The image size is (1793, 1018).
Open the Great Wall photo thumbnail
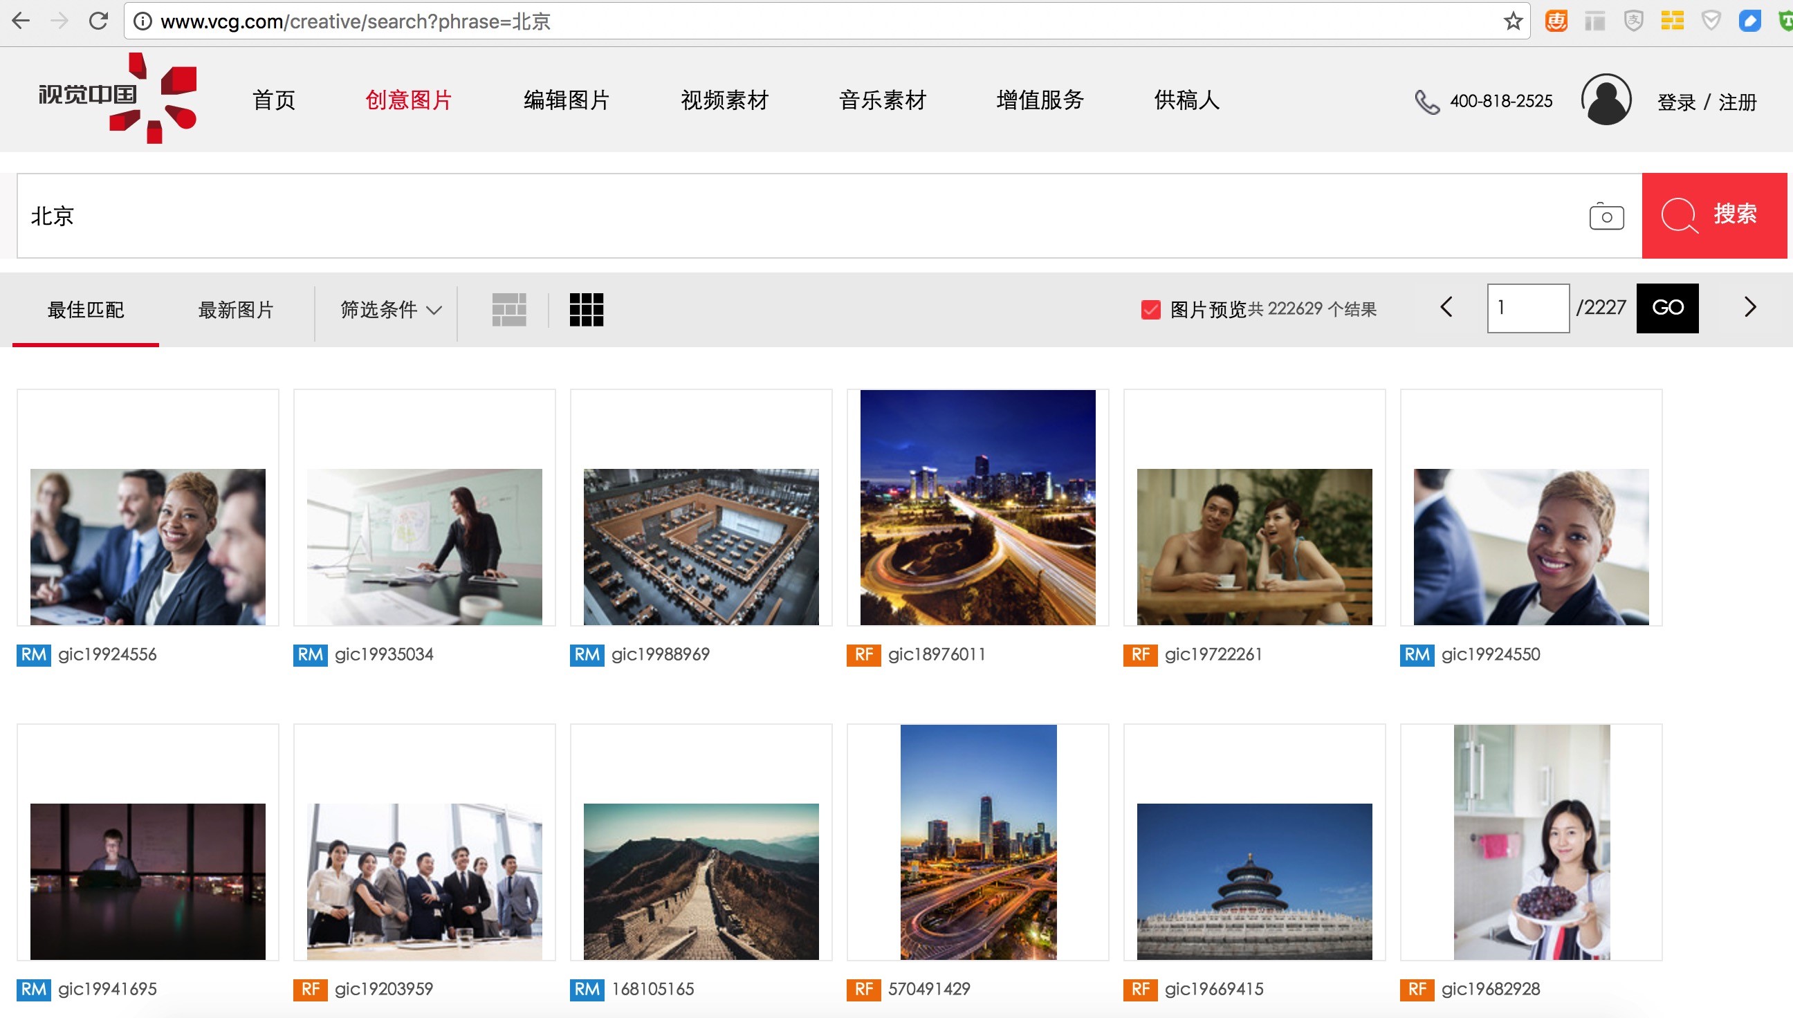pos(701,881)
